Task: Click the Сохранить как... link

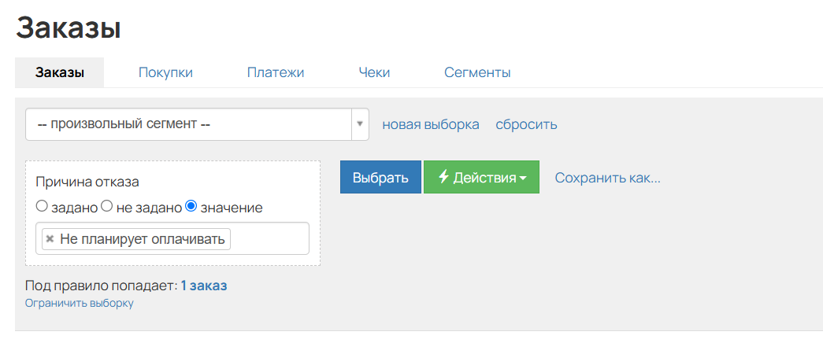Action: (608, 178)
